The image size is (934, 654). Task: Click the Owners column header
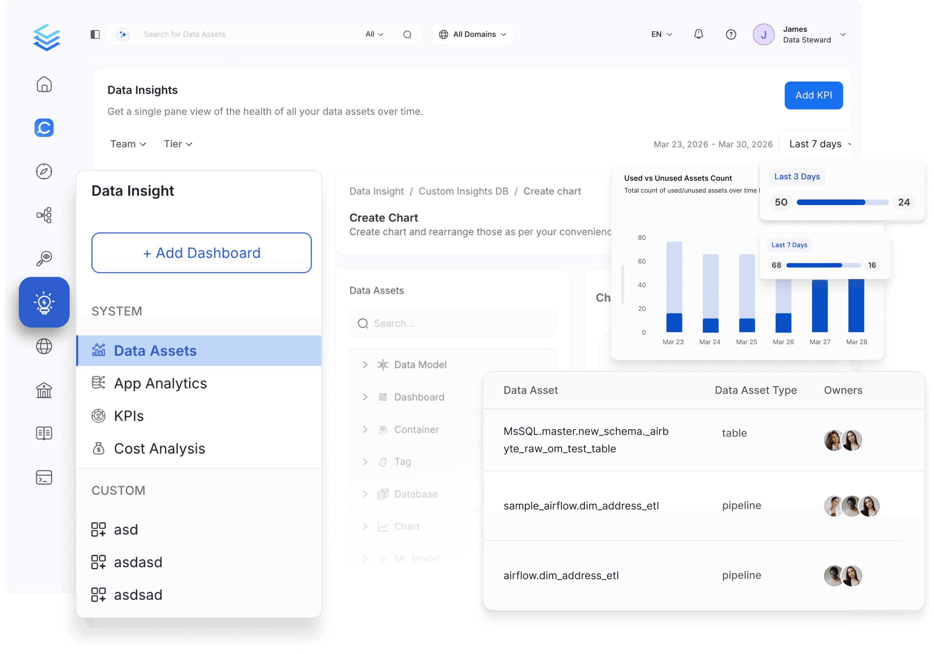coord(843,390)
